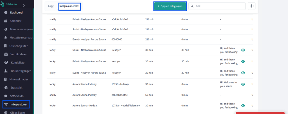Viewport: 288px width, 114px height.
Task: Open the Dashbord sidebar item
Action: (x=16, y=13)
